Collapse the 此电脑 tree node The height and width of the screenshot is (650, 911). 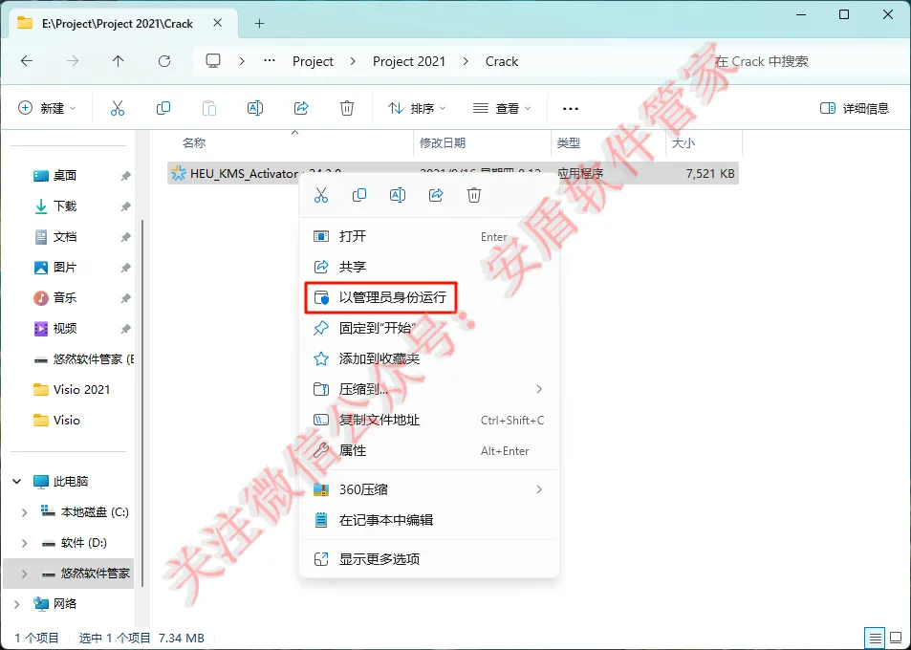tap(17, 482)
